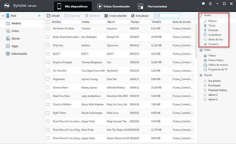Open the ablum 2 playlist
The height and width of the screenshot is (144, 236).
pos(213,95)
